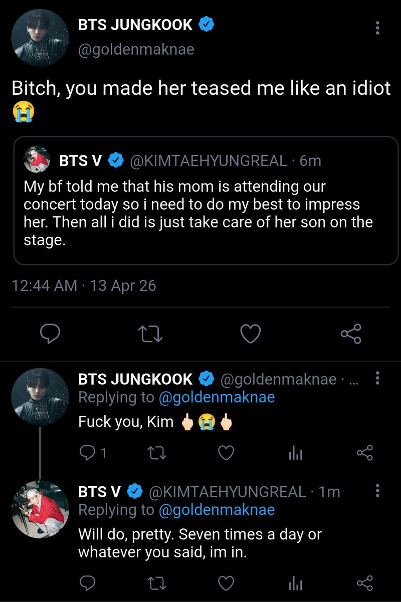
Task: View analytics of "Fuck you, Kim" reply
Action: (x=296, y=454)
